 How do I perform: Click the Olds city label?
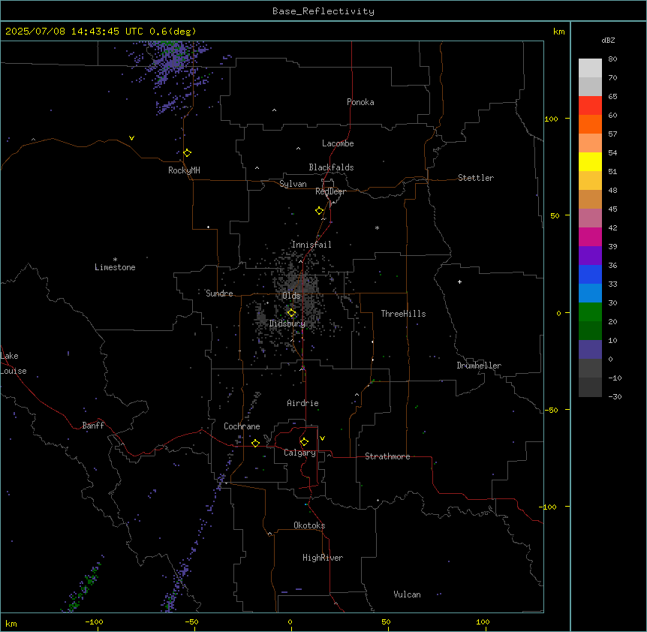point(291,296)
